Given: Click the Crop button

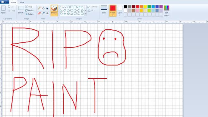Looking at the screenshot, I should tap(29, 7).
